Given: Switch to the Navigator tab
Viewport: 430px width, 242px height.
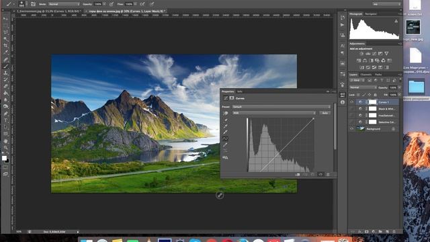Looking at the screenshot, I should [x=371, y=13].
